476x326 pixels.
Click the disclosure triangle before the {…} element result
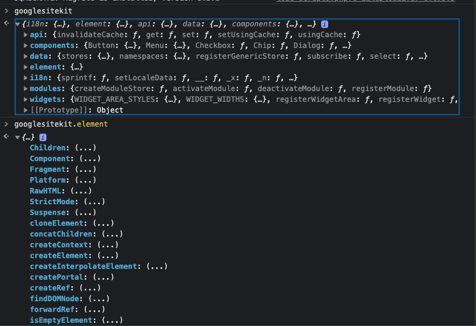coord(17,136)
